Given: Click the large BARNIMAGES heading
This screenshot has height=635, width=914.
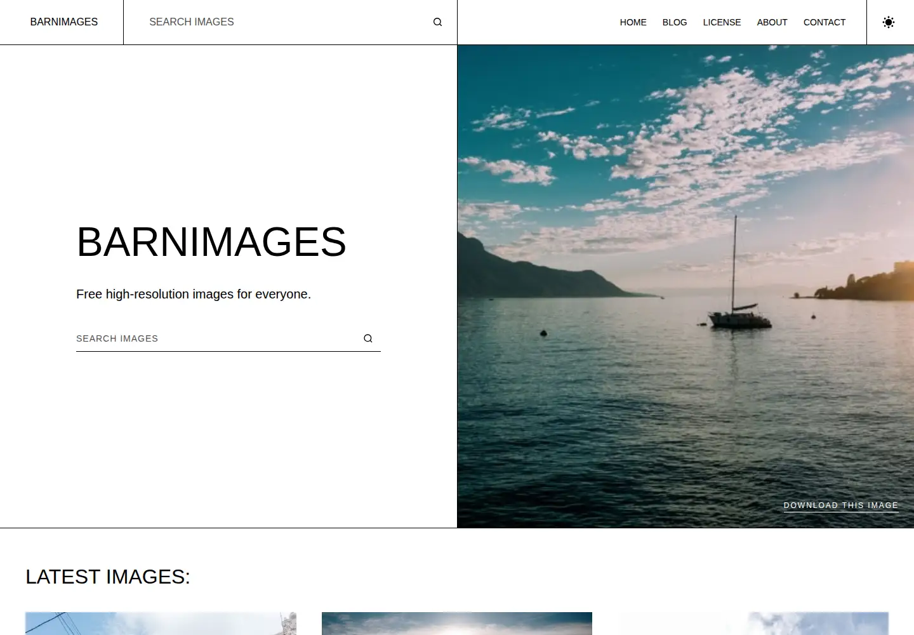Looking at the screenshot, I should [211, 242].
